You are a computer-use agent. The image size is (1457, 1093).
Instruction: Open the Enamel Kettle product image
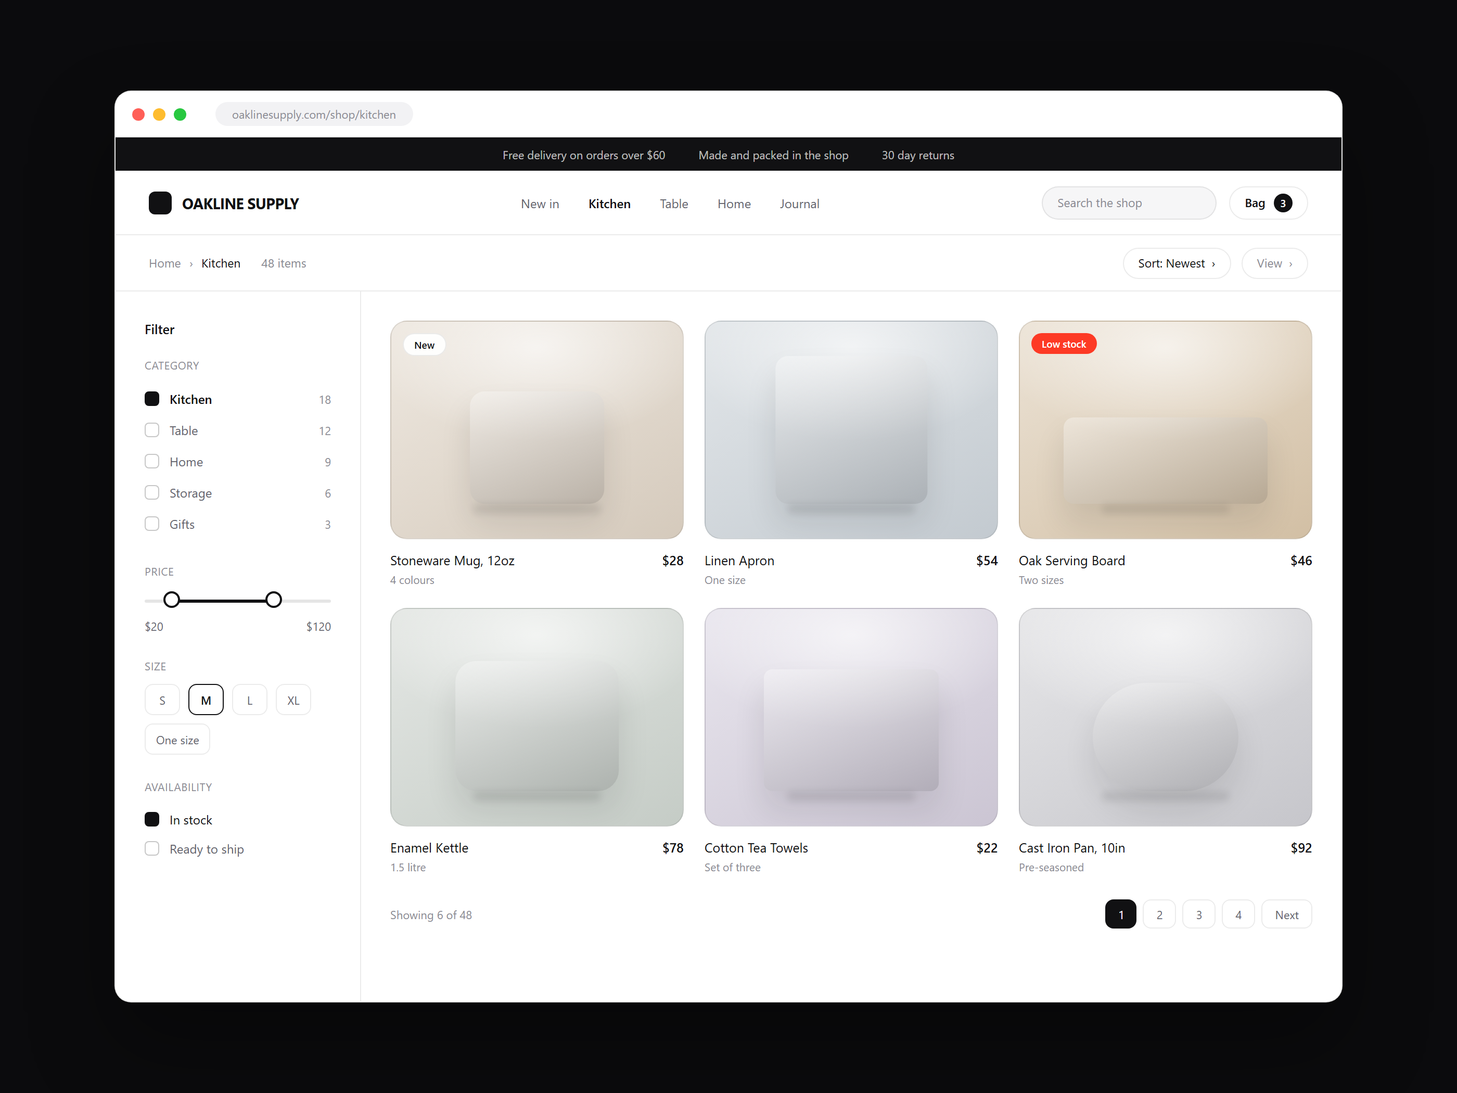coord(536,717)
